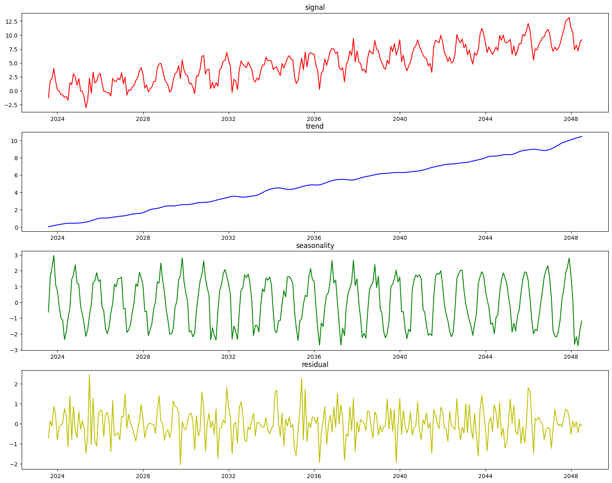
Task: Click the 2032 x-axis tick under seasonality plot
Action: [228, 357]
